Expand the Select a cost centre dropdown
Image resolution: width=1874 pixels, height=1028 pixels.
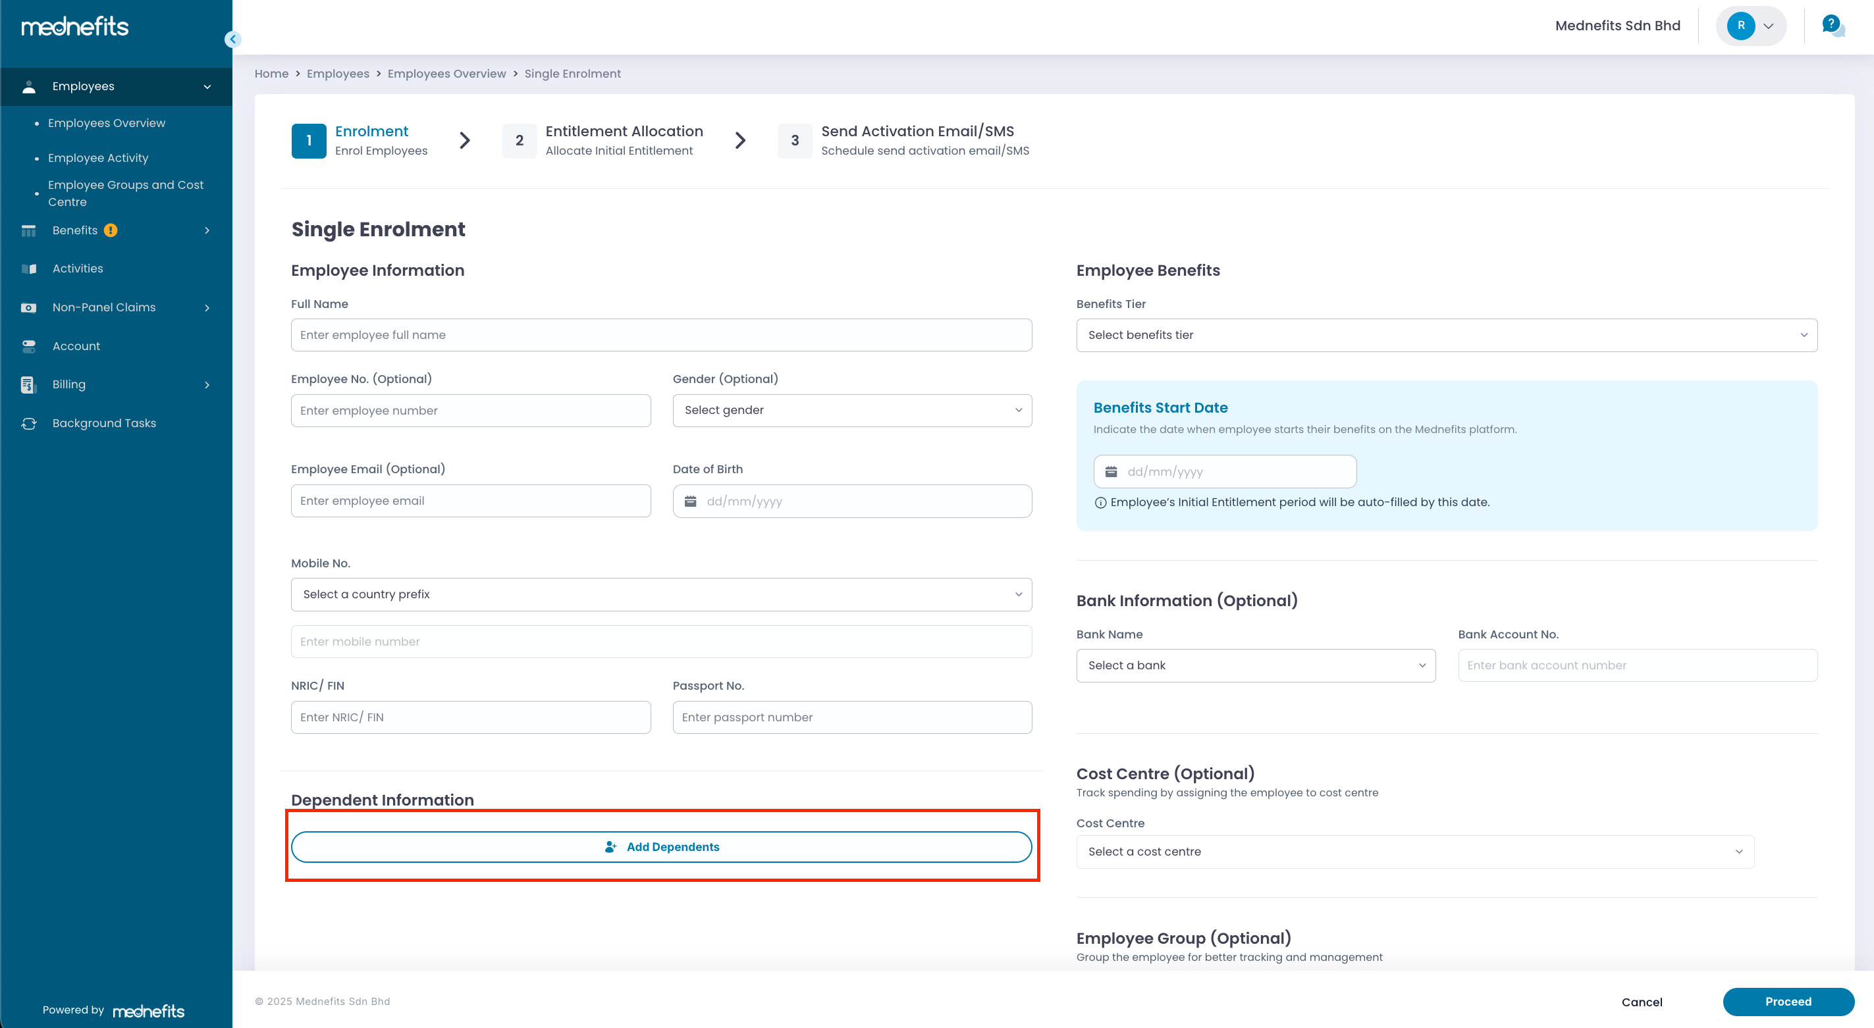1415,852
